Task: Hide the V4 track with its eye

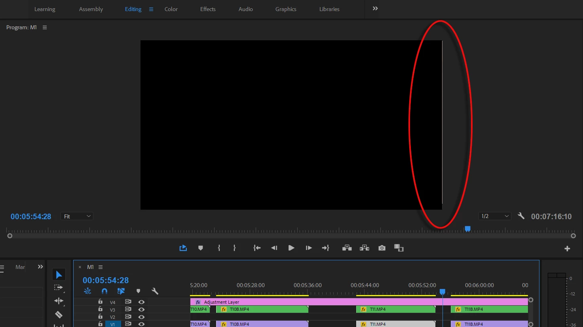Action: pos(141,302)
